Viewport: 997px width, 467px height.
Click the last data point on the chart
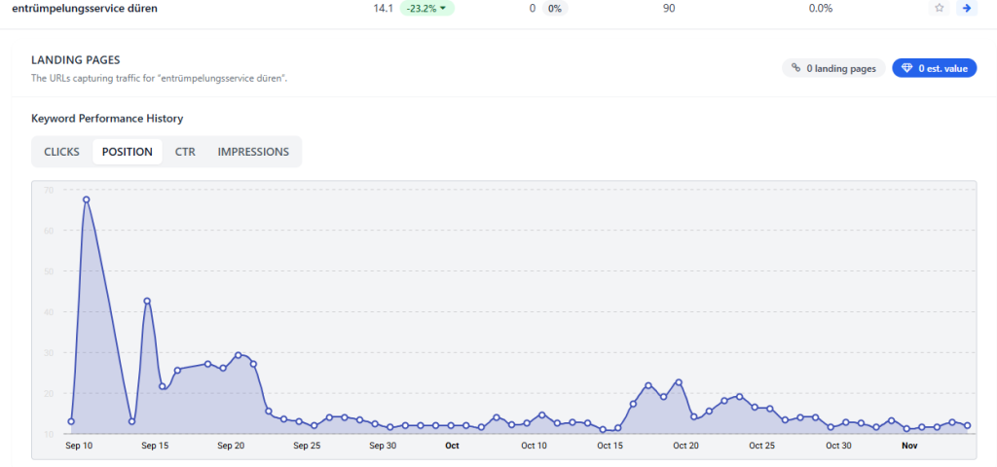[967, 425]
